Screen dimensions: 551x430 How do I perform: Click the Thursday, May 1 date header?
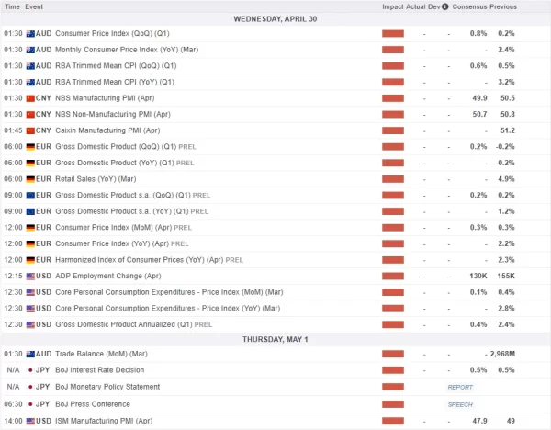tap(275, 339)
